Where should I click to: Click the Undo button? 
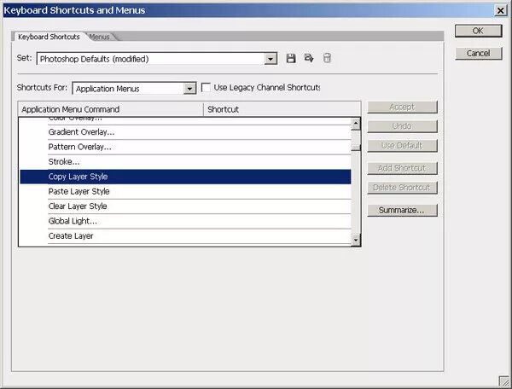pyautogui.click(x=402, y=126)
